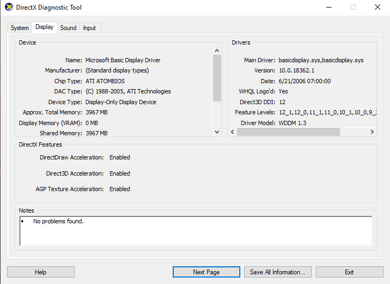
Task: Go to the Input tab
Action: pyautogui.click(x=89, y=27)
